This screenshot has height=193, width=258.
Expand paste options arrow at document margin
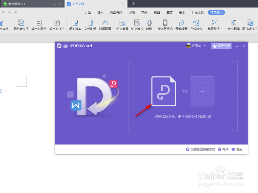[x=5, y=91]
